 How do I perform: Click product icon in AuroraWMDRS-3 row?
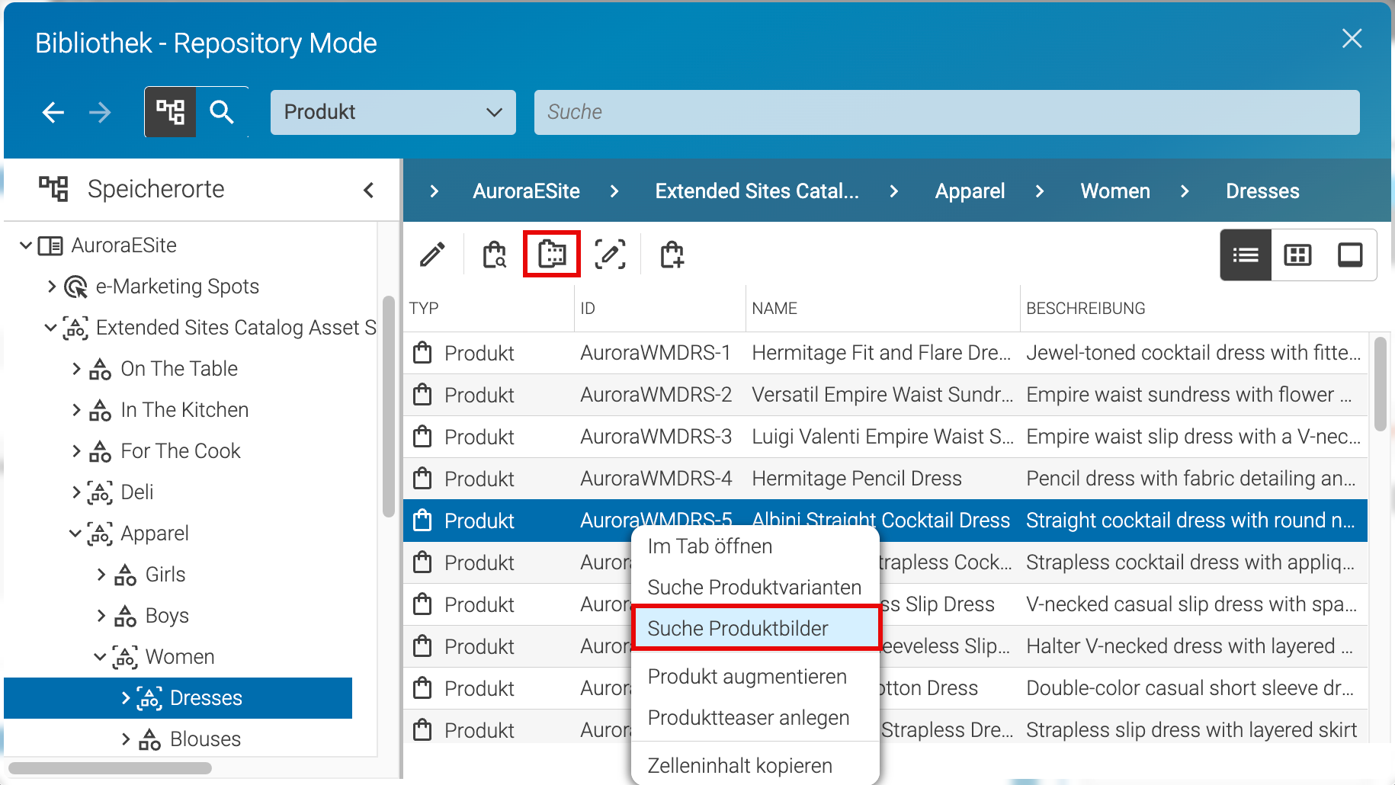(422, 437)
